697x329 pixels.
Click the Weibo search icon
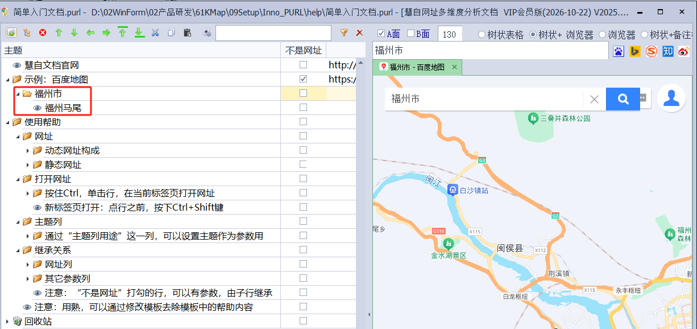(x=684, y=51)
